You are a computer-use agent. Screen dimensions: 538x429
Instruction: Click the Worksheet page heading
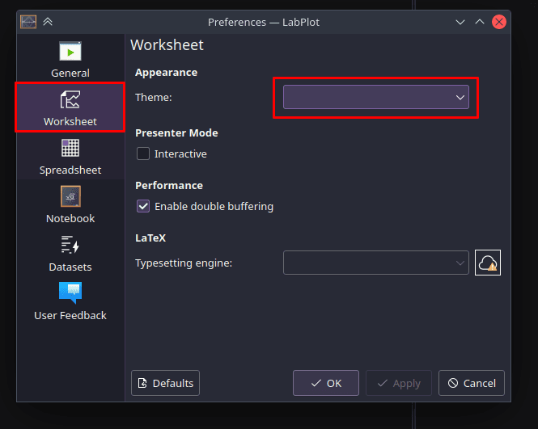coord(167,45)
